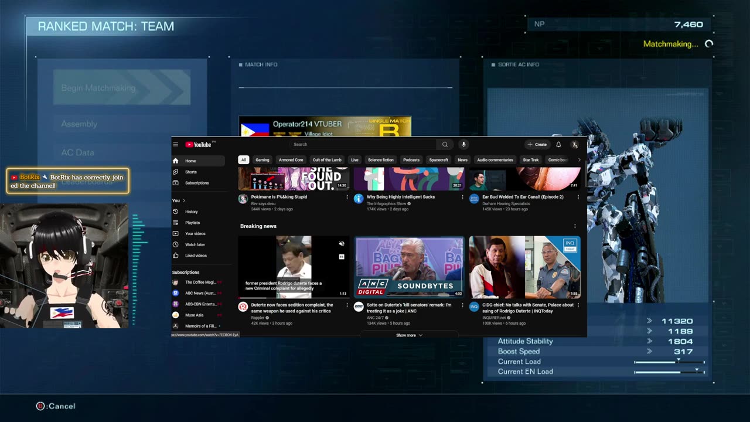Image resolution: width=750 pixels, height=422 pixels.
Task: Click the CIDG chief INQToday thumbnail
Action: pyautogui.click(x=525, y=267)
